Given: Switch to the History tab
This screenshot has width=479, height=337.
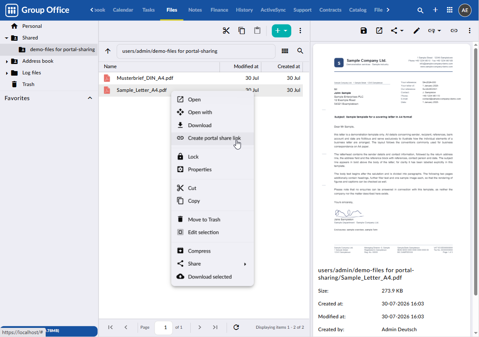Looking at the screenshot, I should (x=244, y=10).
